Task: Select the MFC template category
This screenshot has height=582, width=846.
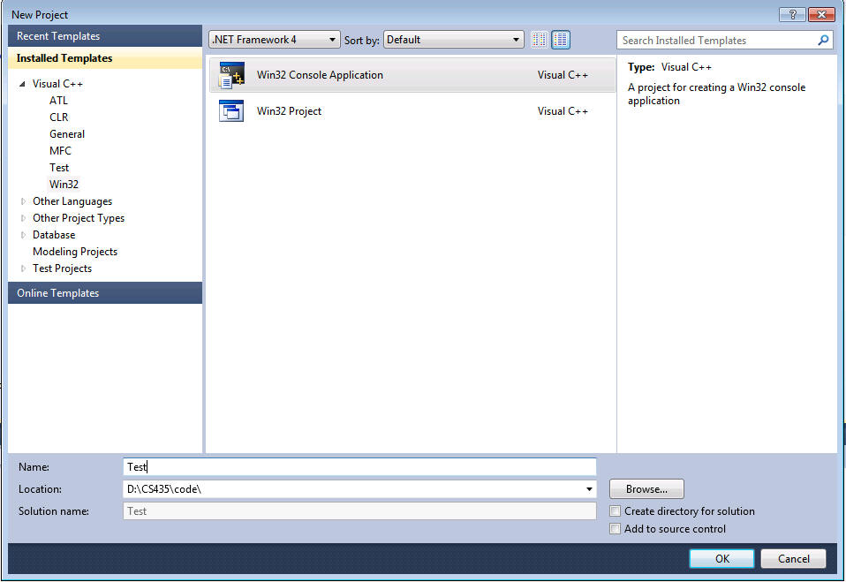Action: [60, 150]
